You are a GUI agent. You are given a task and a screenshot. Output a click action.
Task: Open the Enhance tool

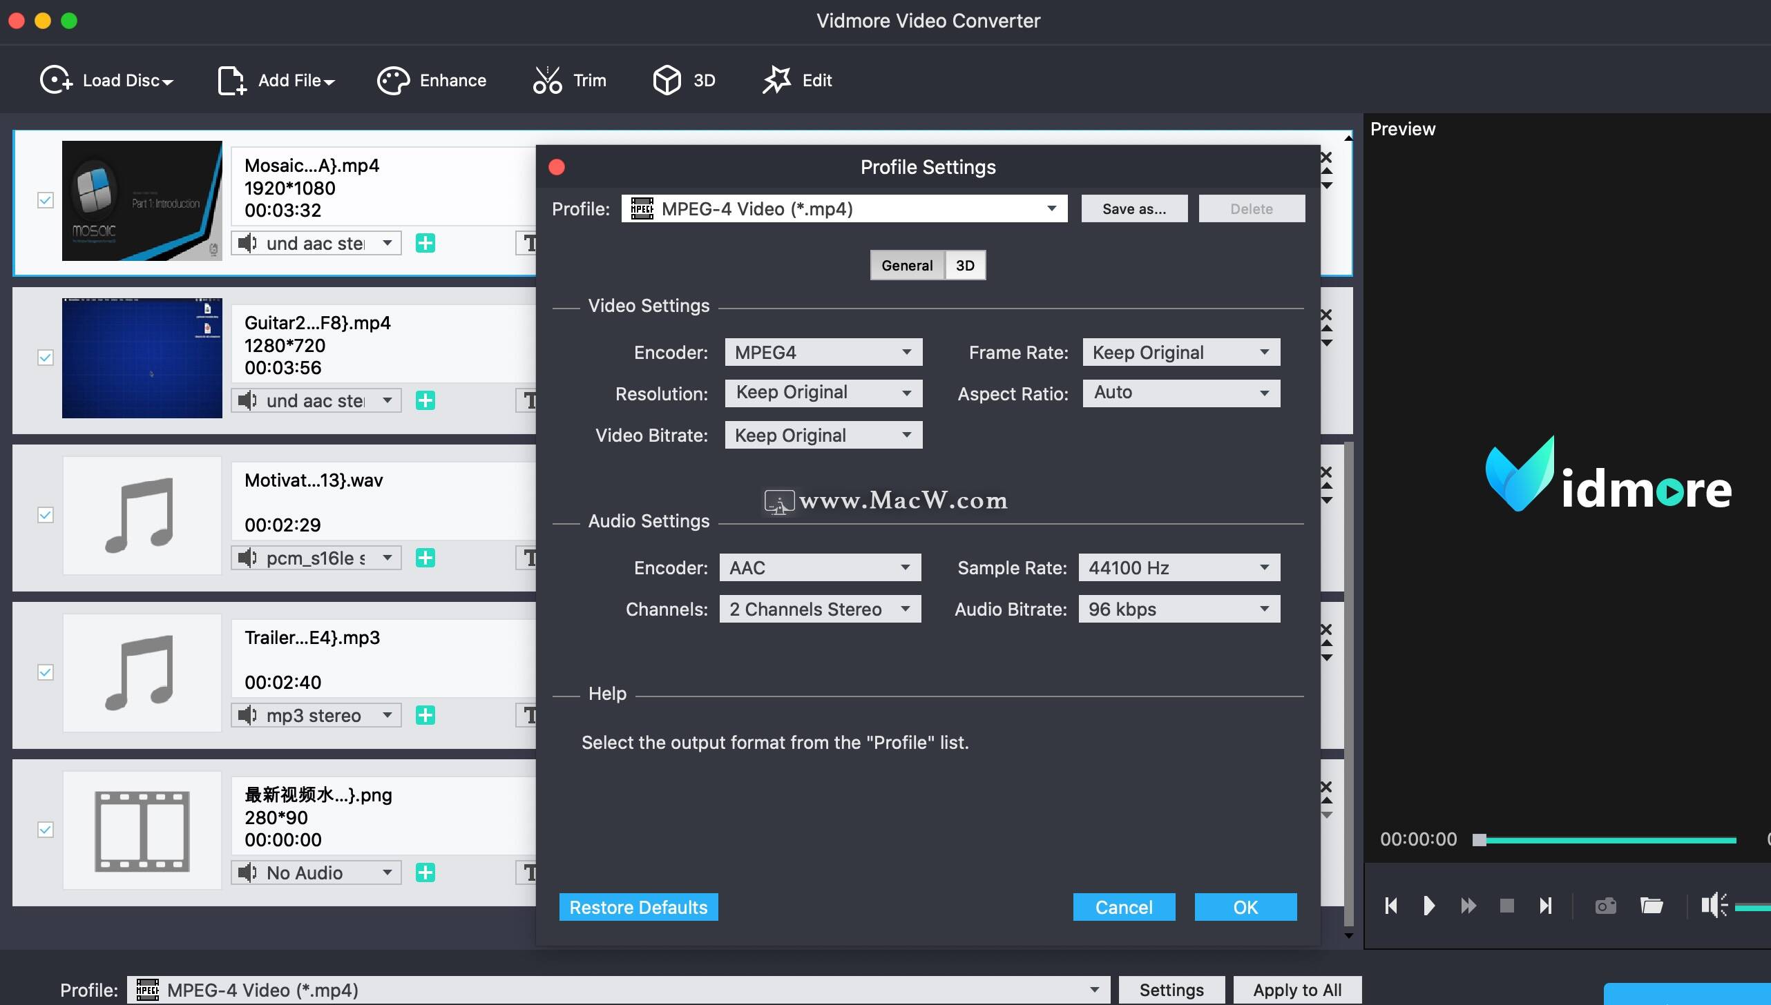point(432,79)
